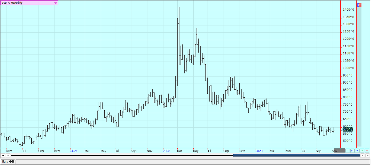Click the green caret icon in bottom toolbar
The image size is (371, 165).
(362, 150)
